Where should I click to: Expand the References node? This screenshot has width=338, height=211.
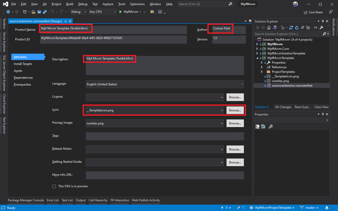tap(262, 67)
